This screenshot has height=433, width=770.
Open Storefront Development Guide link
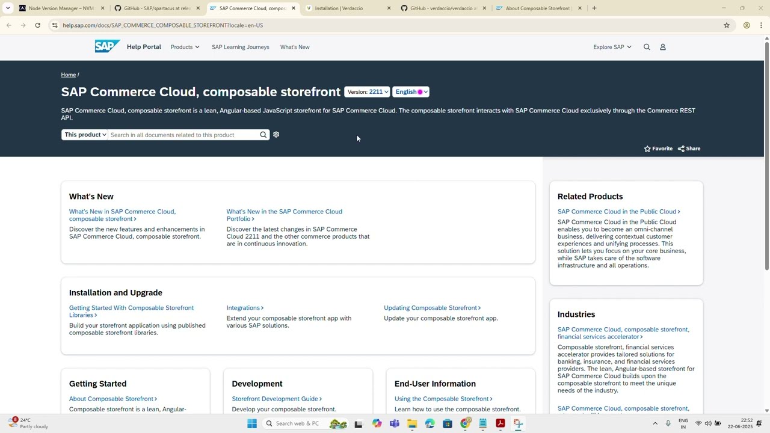277,399
